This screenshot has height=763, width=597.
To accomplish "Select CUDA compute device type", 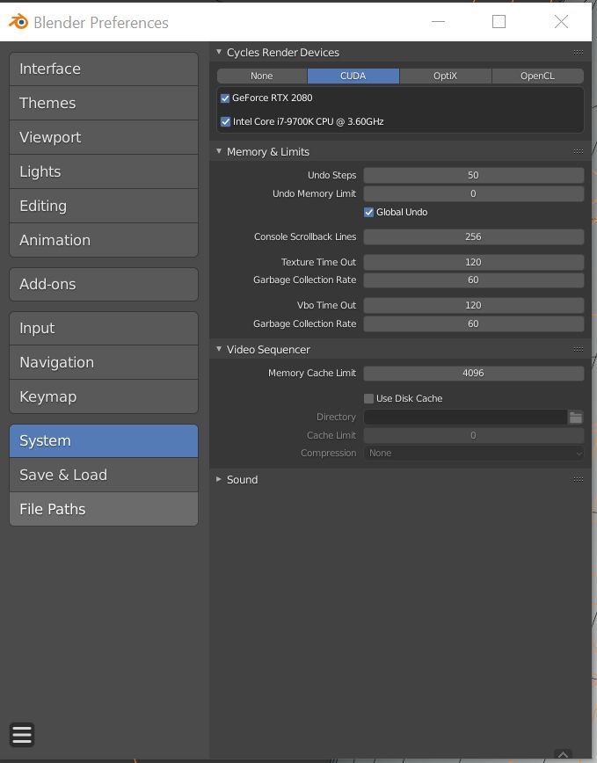I will click(x=353, y=76).
